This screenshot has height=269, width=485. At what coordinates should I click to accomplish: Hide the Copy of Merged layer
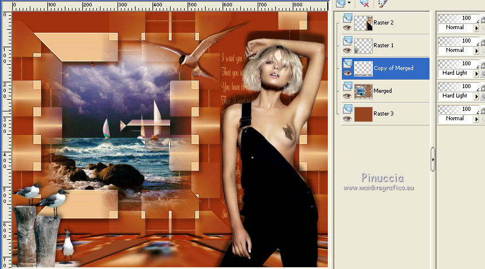pyautogui.click(x=347, y=73)
